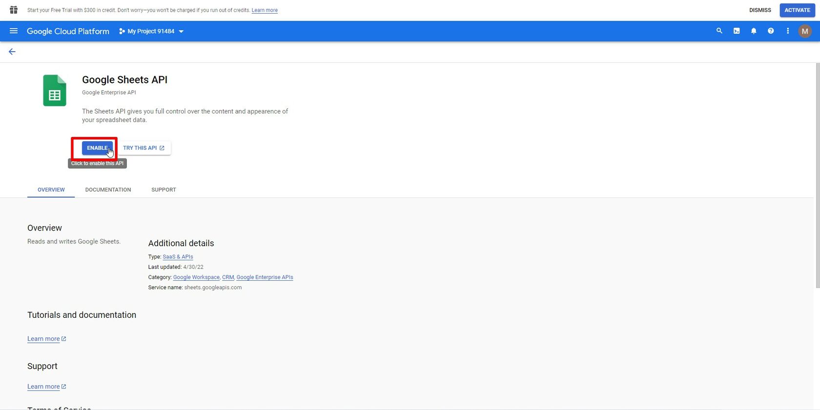
Task: Click the search magnifier icon
Action: pos(719,31)
